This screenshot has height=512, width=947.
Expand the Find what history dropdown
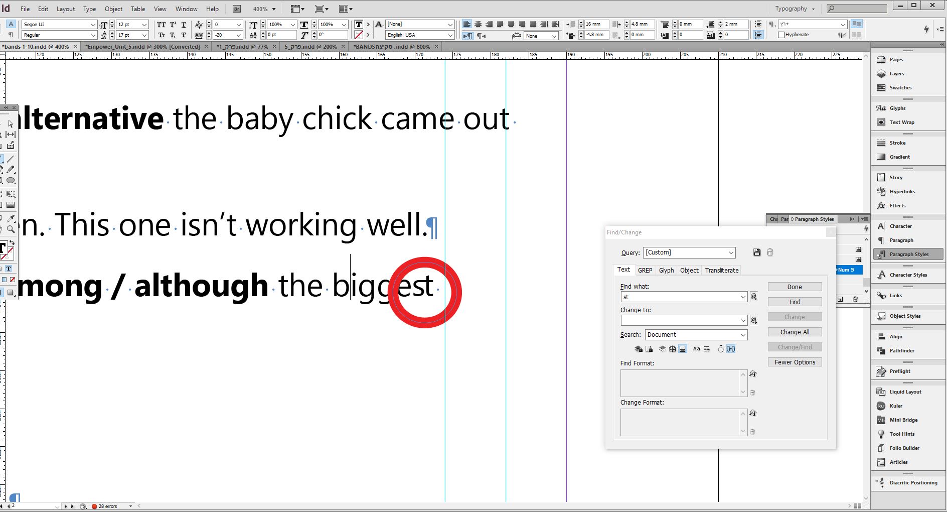tap(743, 297)
